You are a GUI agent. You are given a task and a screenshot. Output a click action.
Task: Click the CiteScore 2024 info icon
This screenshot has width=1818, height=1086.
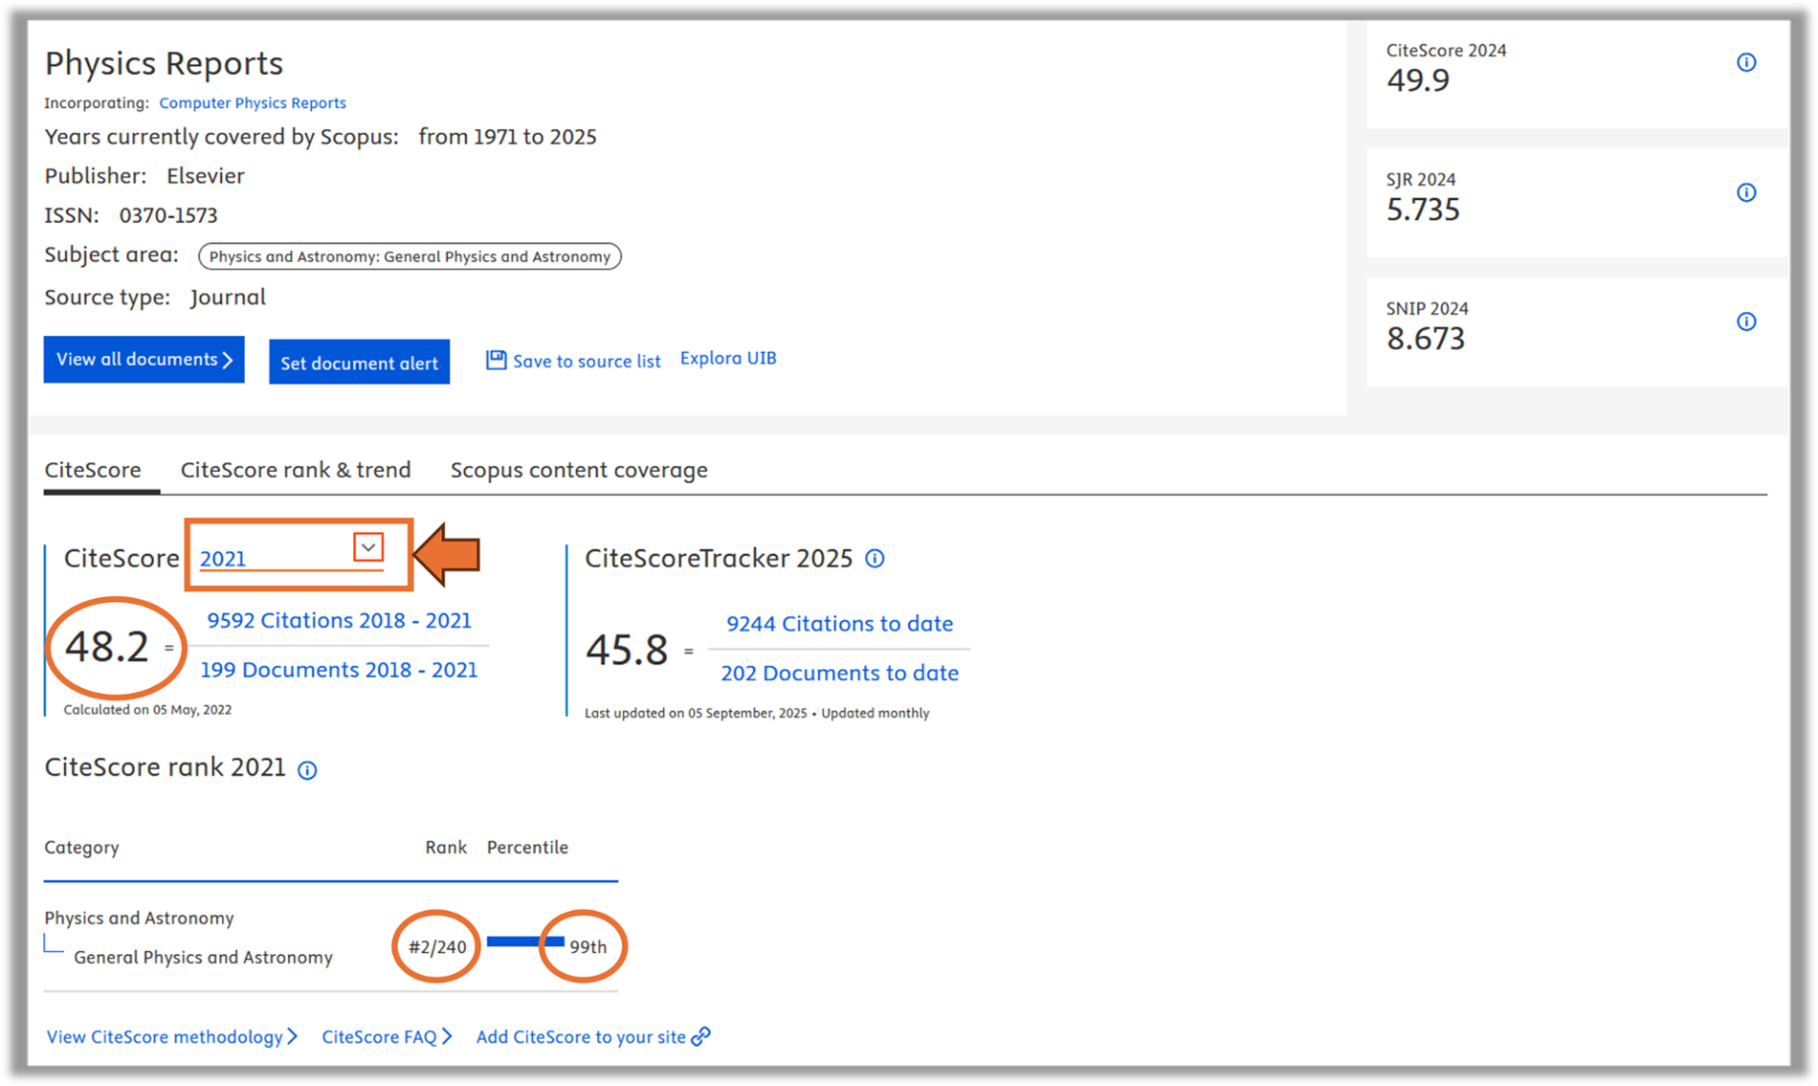[1746, 63]
